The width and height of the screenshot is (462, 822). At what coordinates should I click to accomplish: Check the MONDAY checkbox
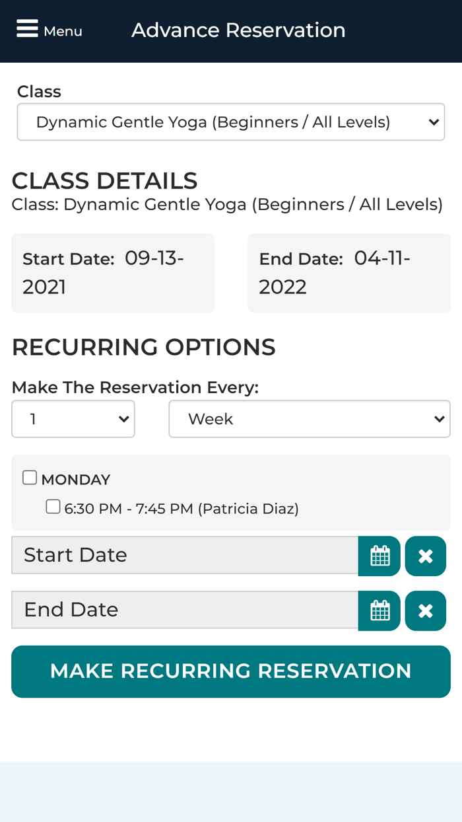pos(29,476)
